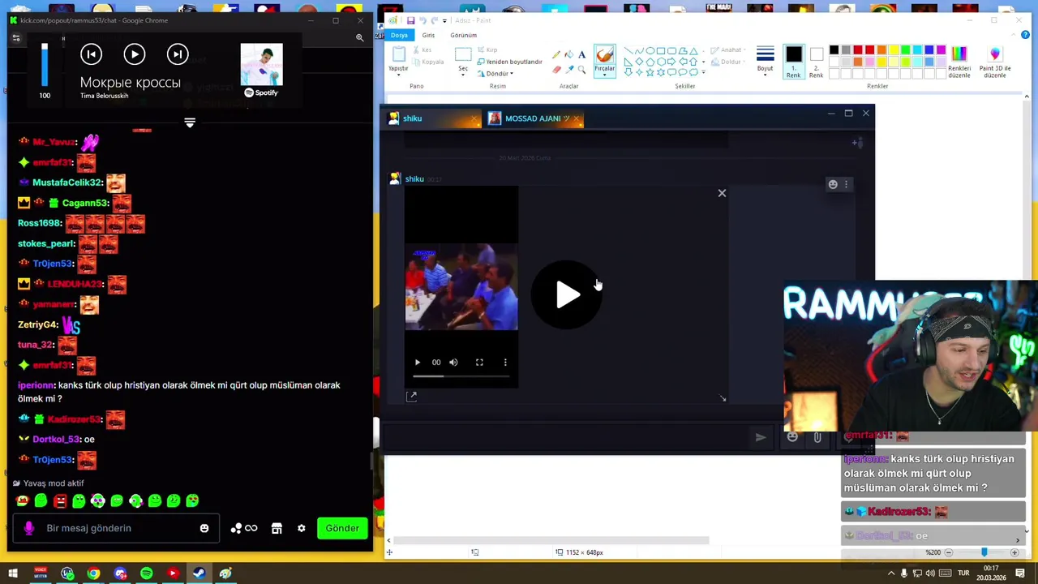Skip to next track in Spotify widget
Image resolution: width=1038 pixels, height=584 pixels.
178,54
